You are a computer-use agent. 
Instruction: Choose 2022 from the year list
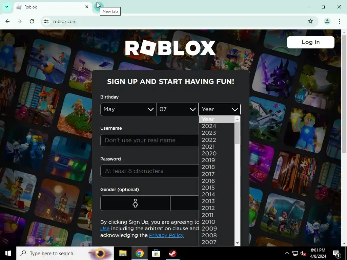coord(217,140)
